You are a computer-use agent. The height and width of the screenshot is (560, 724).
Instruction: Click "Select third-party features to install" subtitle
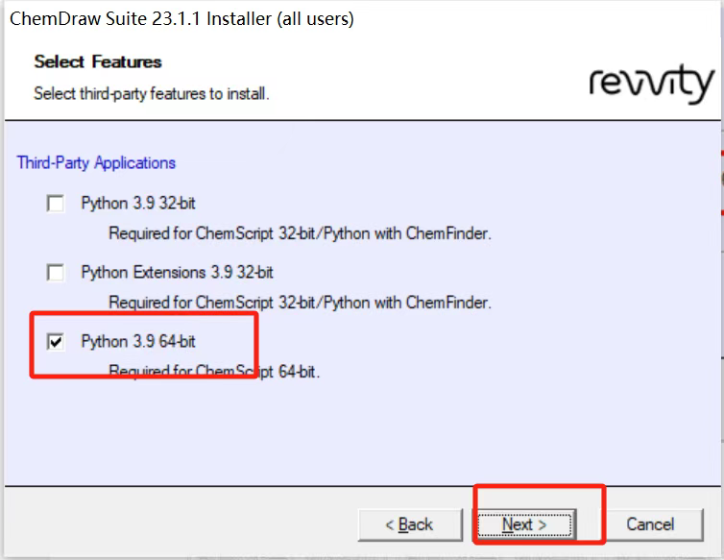[152, 94]
